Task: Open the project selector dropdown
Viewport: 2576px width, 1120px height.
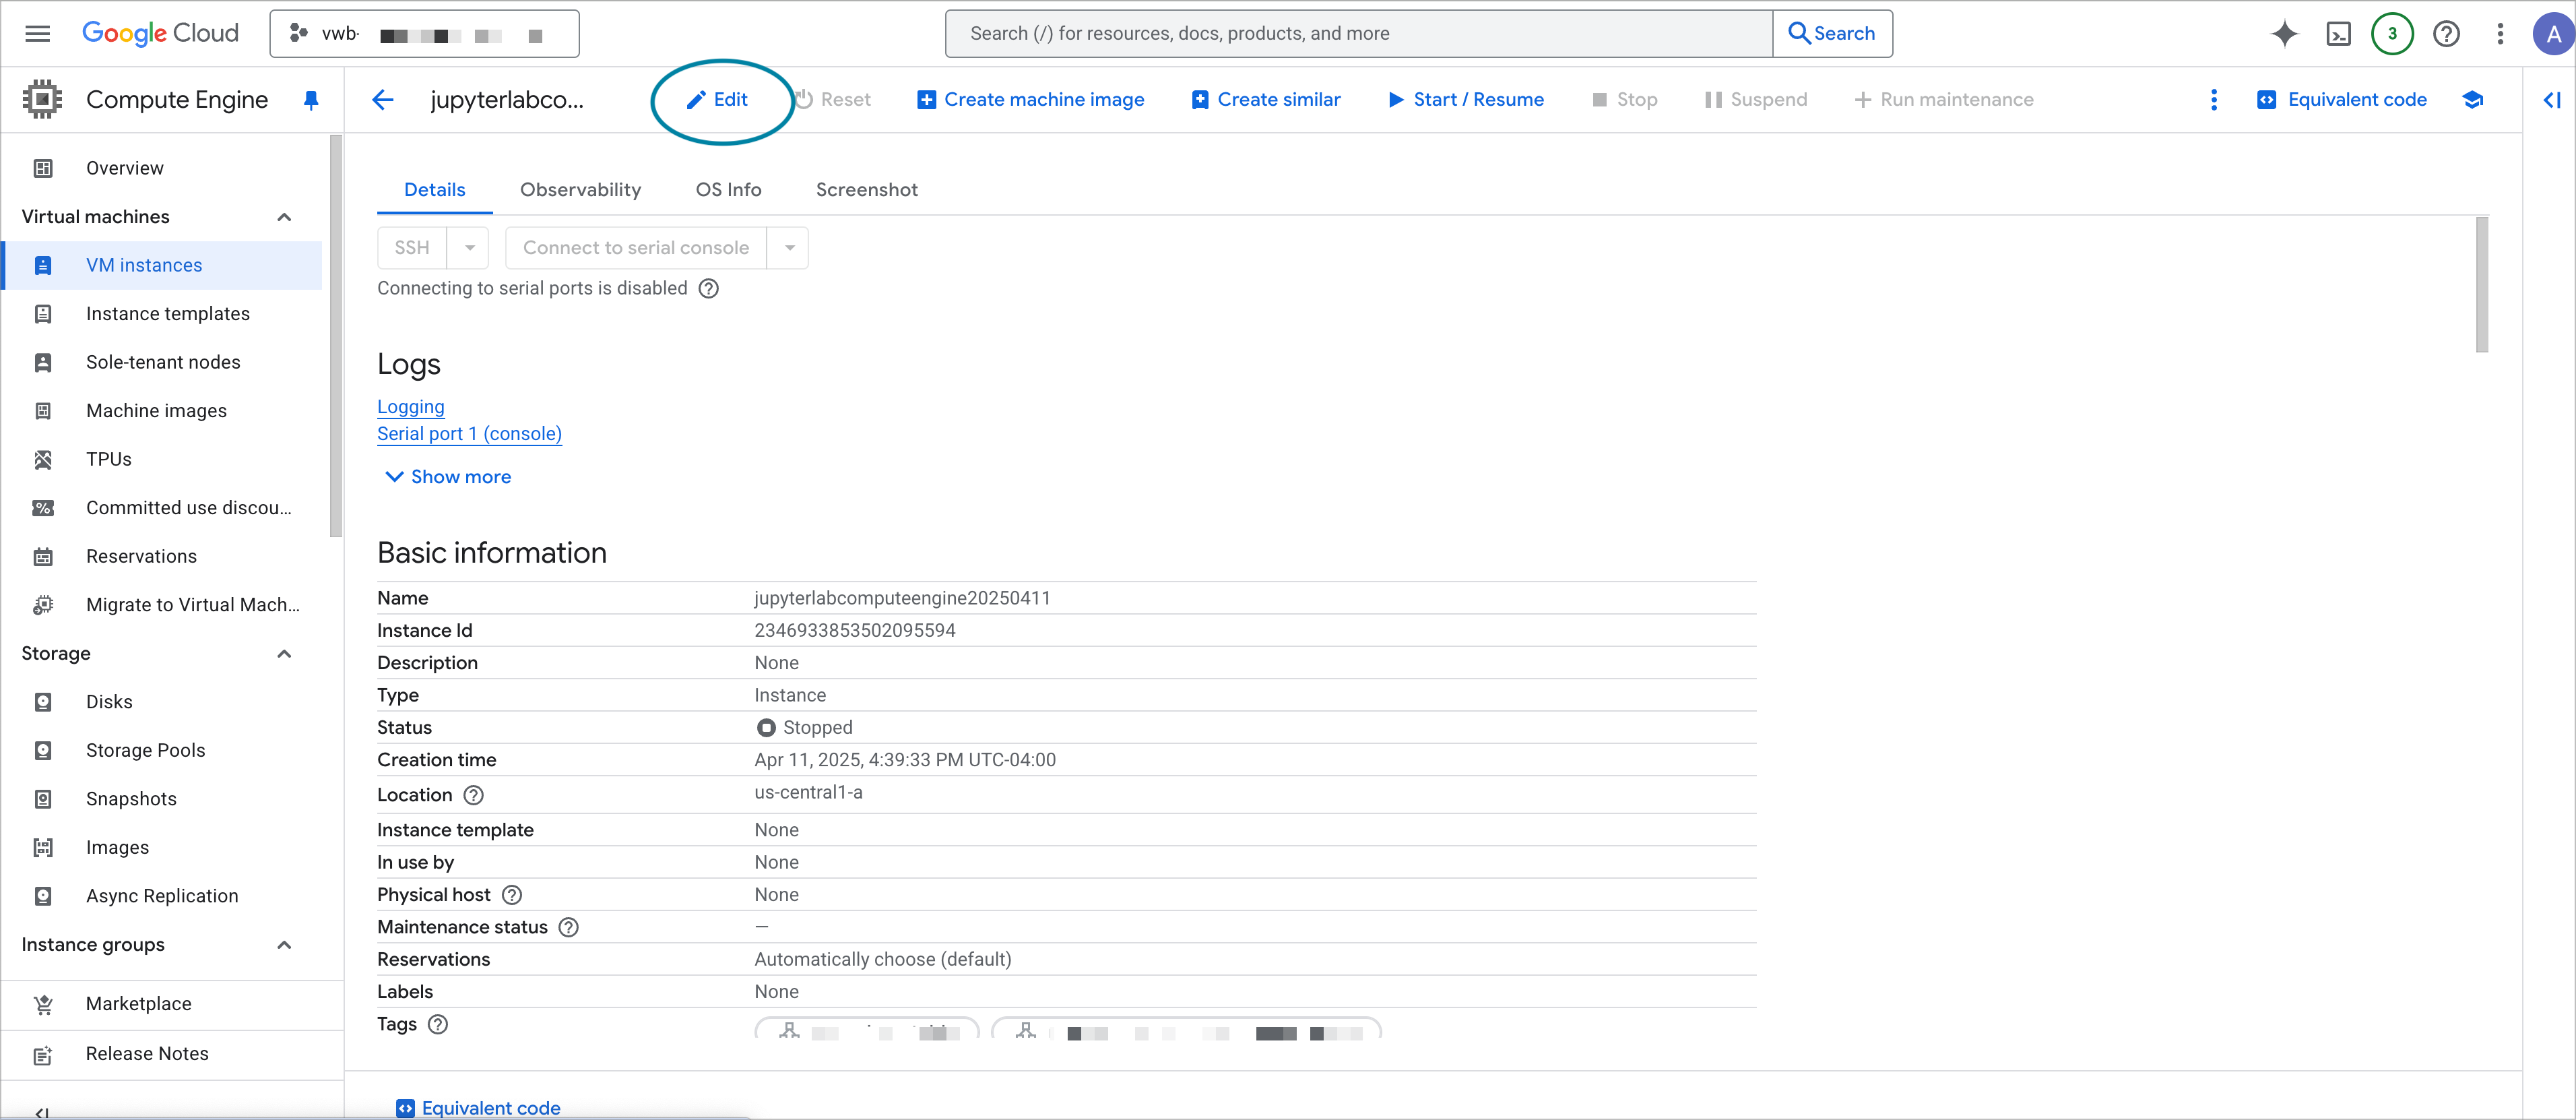Action: [x=424, y=34]
